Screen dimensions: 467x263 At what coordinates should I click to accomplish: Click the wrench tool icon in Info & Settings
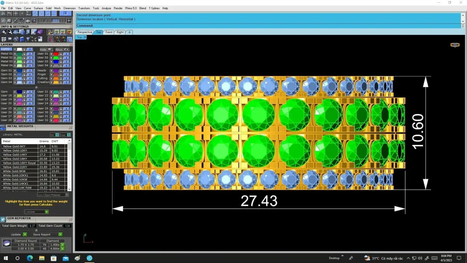[x=10, y=32]
